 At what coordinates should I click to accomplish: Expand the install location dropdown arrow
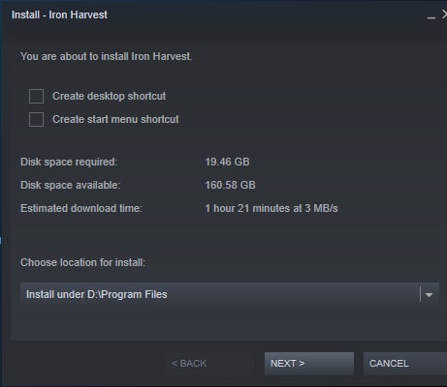point(429,295)
